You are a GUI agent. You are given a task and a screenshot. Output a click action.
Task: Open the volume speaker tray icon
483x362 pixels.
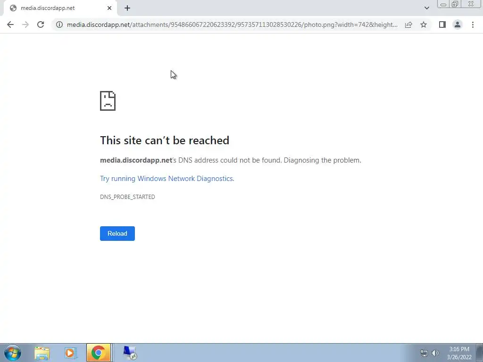click(435, 353)
